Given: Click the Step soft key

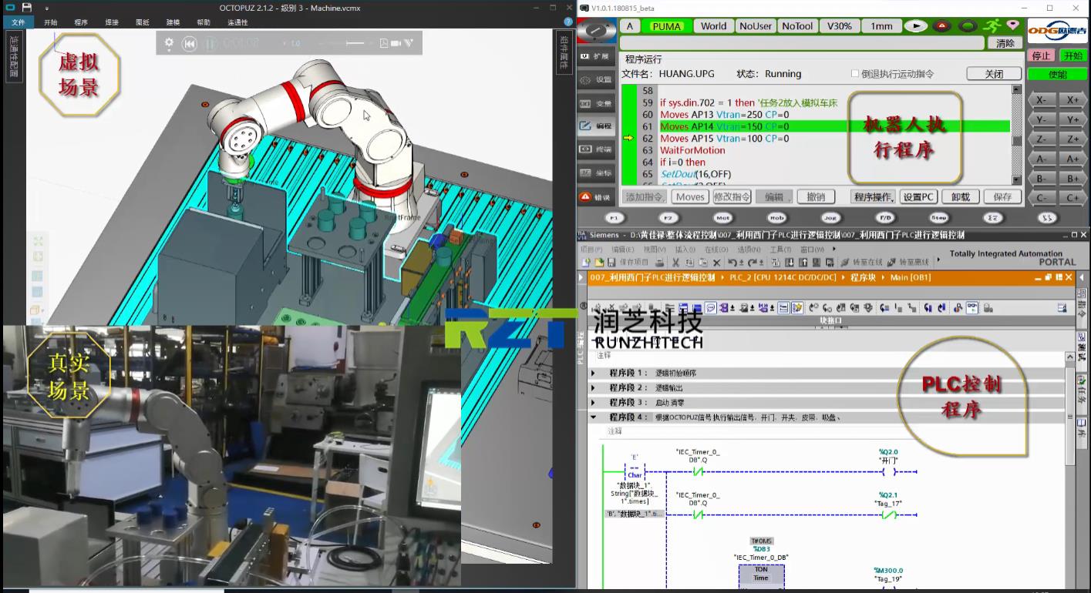Looking at the screenshot, I should click(x=939, y=218).
